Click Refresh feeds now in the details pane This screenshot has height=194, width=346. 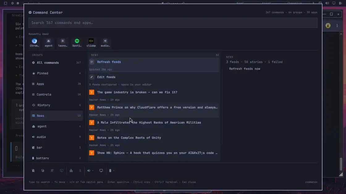coord(244,69)
